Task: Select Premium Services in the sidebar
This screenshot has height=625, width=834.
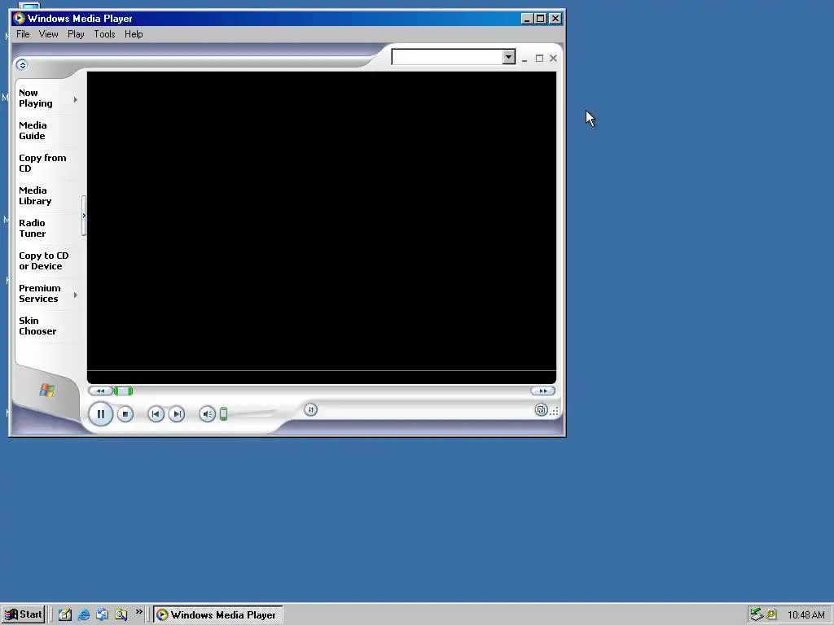Action: 40,293
